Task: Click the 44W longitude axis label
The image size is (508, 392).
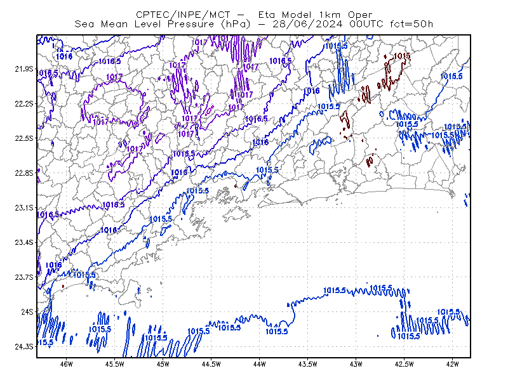Action: click(259, 364)
